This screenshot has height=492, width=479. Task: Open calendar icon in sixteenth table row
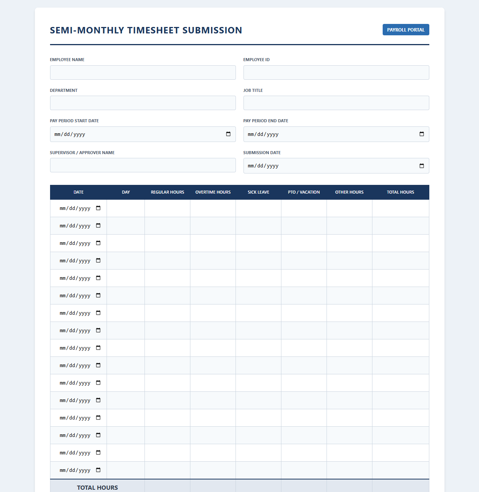click(98, 470)
